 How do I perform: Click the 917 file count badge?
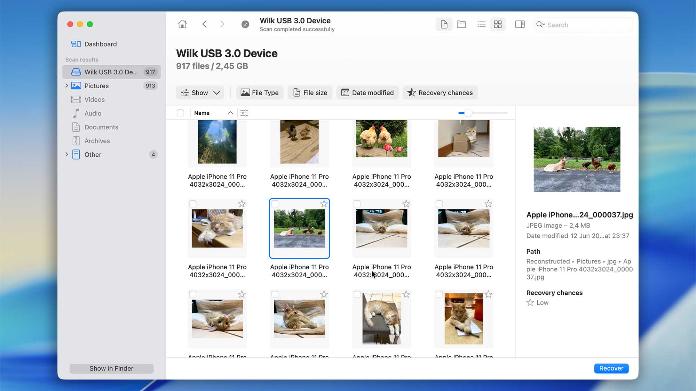tap(150, 72)
